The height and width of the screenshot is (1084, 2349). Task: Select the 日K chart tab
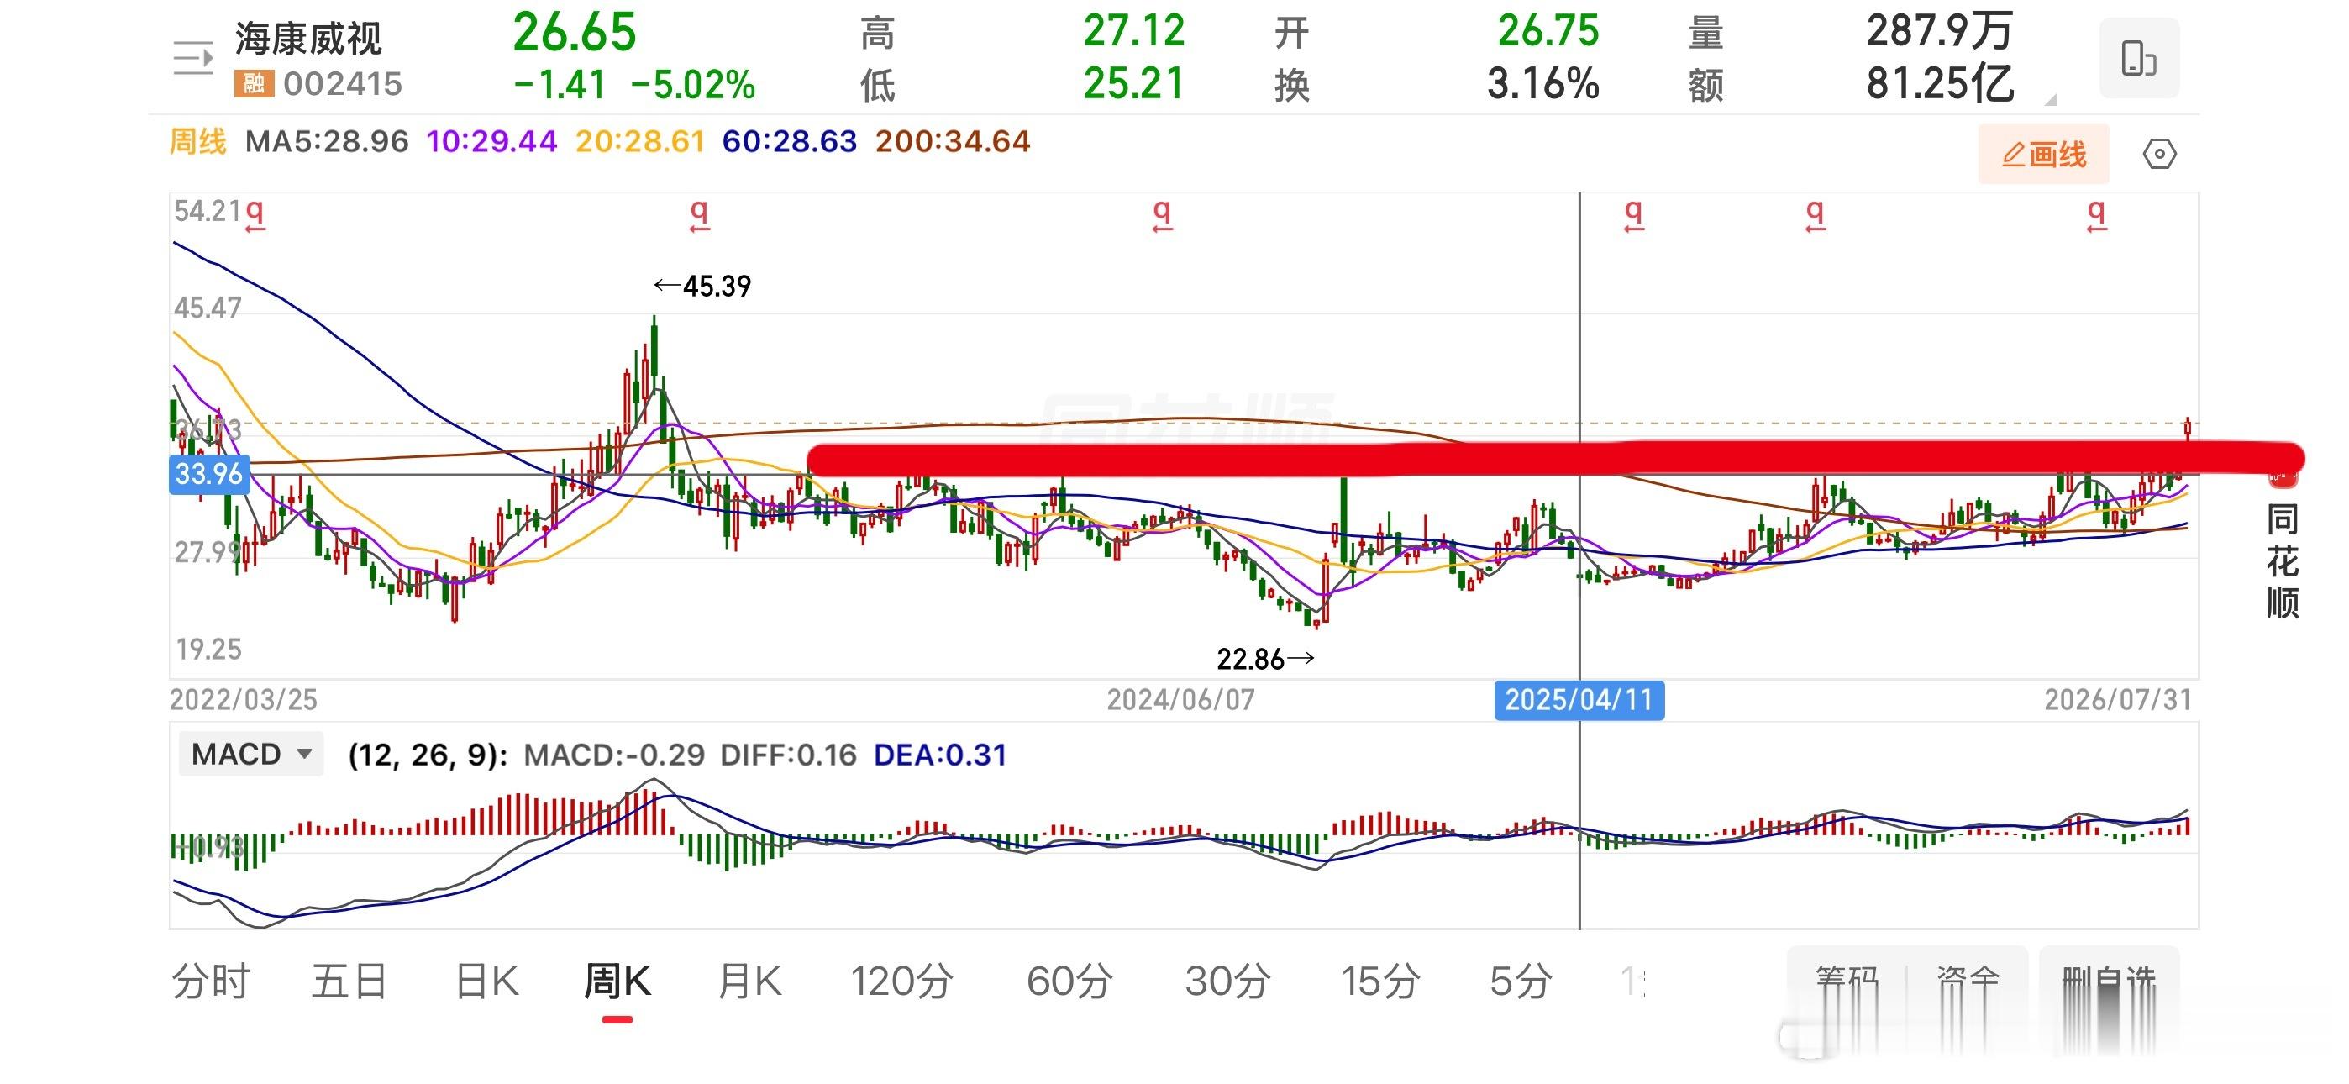487,981
